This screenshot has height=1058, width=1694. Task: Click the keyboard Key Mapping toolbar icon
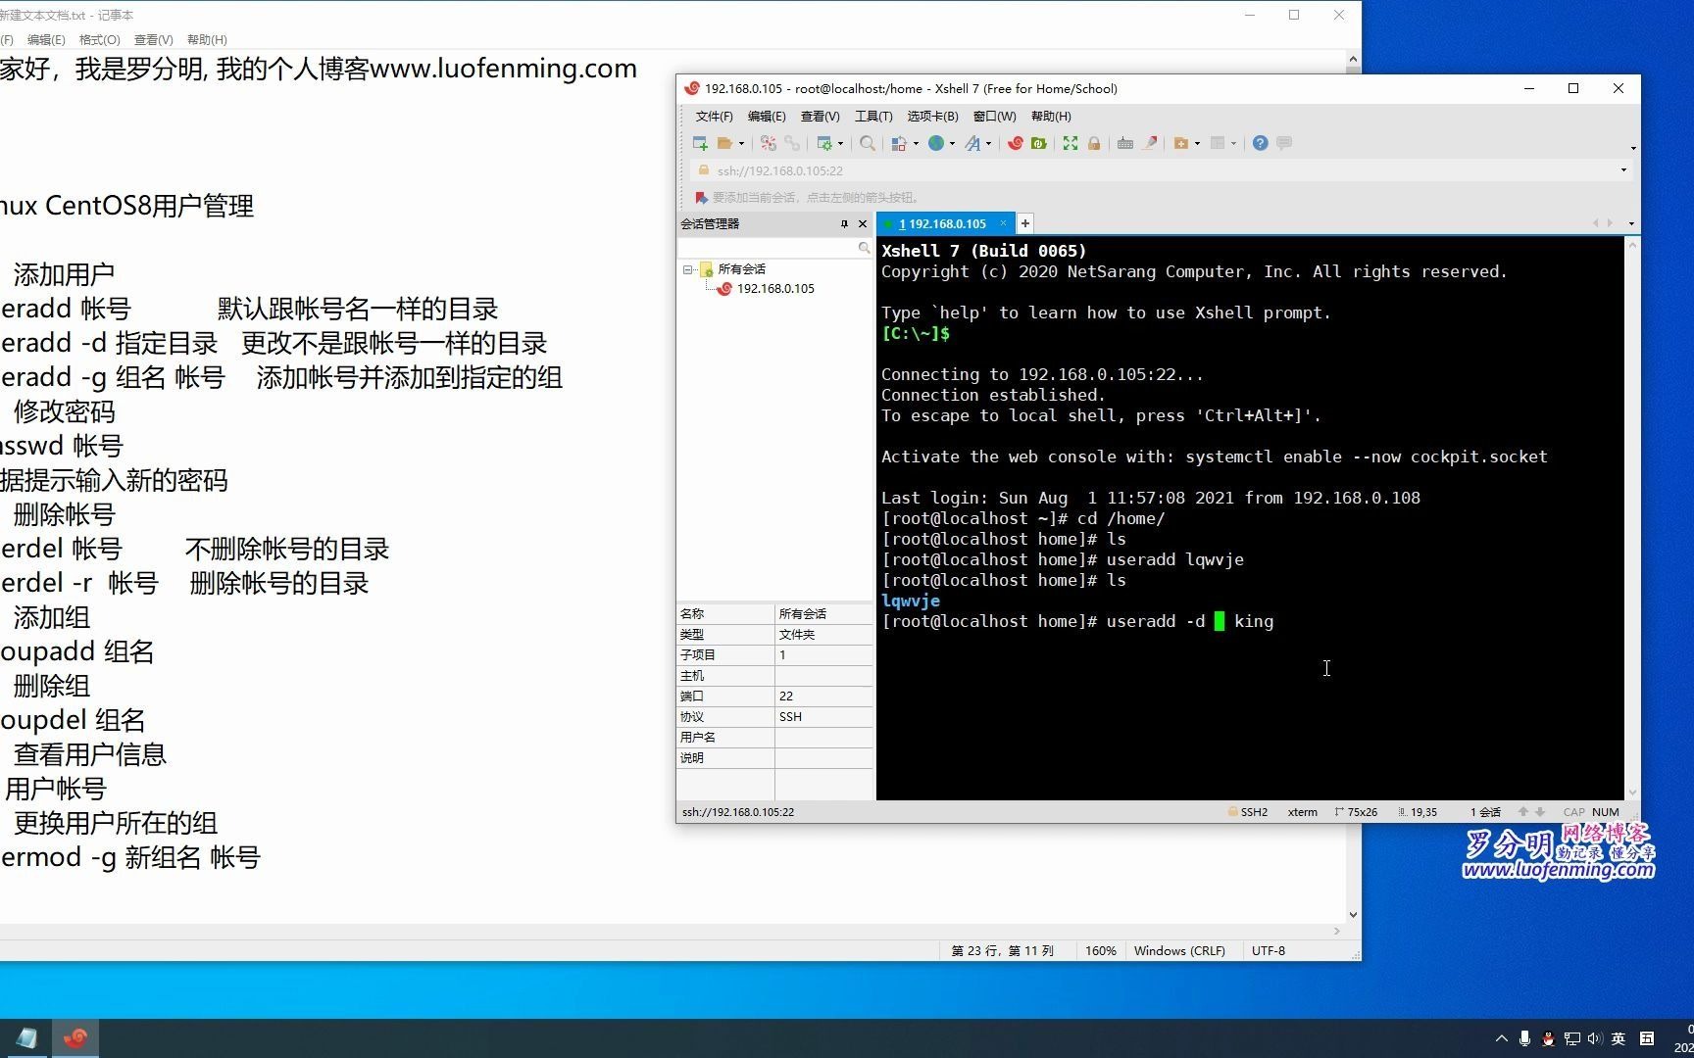click(x=1125, y=143)
